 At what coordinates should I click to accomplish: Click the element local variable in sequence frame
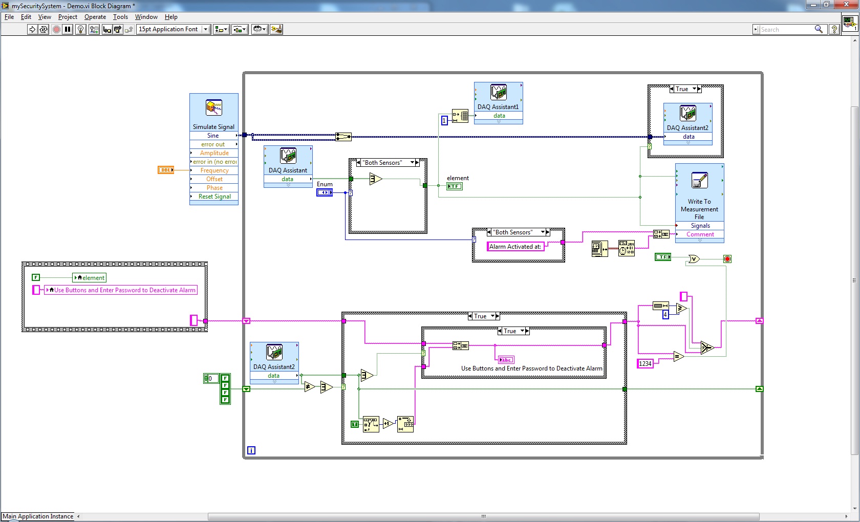[90, 278]
